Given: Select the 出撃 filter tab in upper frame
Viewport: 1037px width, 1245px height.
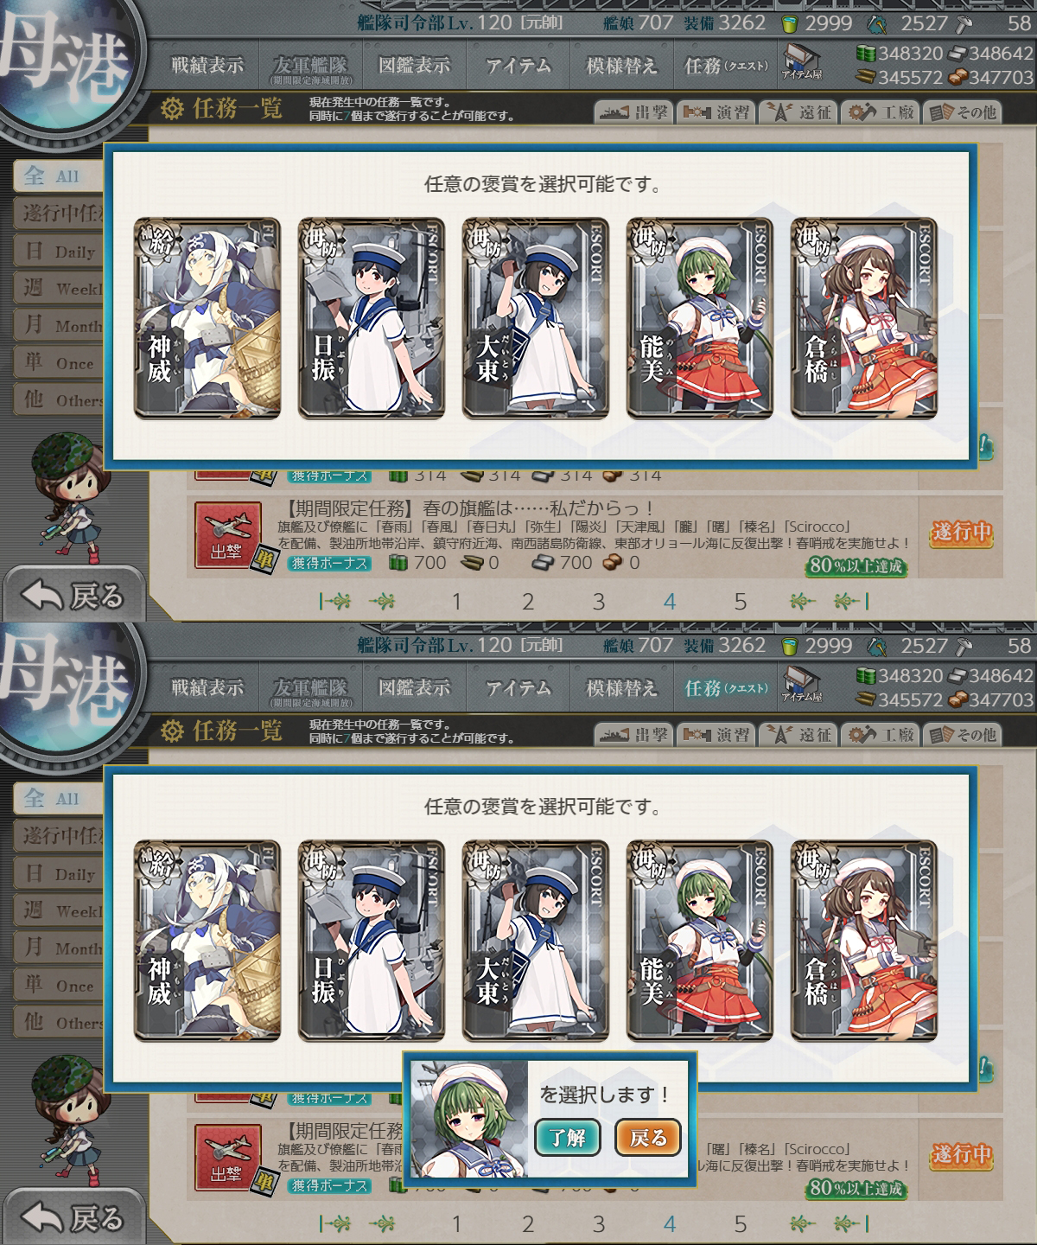Looking at the screenshot, I should tap(633, 112).
